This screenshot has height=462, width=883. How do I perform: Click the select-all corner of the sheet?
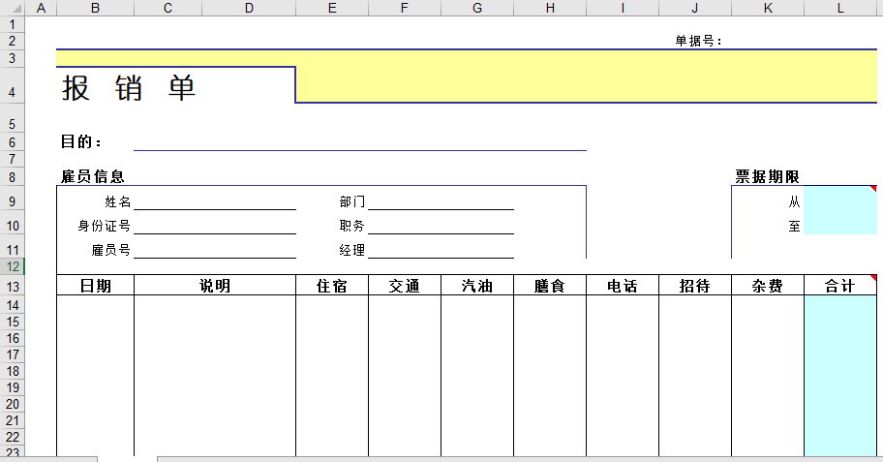click(x=12, y=8)
